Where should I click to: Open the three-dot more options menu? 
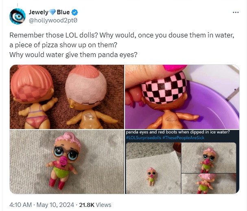click(x=236, y=12)
